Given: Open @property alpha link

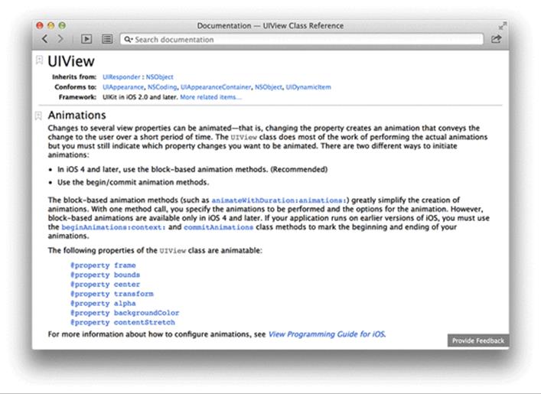Looking at the screenshot, I should pyautogui.click(x=103, y=303).
